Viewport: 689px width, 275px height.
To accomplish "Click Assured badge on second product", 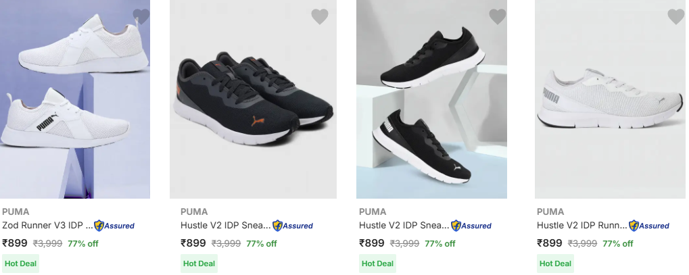I will [x=292, y=226].
